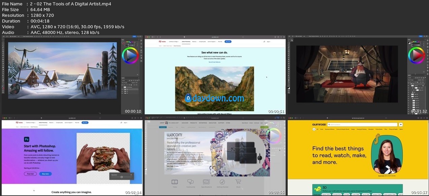
Task: Expand Learn & Support in the 00:02:14 frame
Action: click(68, 123)
